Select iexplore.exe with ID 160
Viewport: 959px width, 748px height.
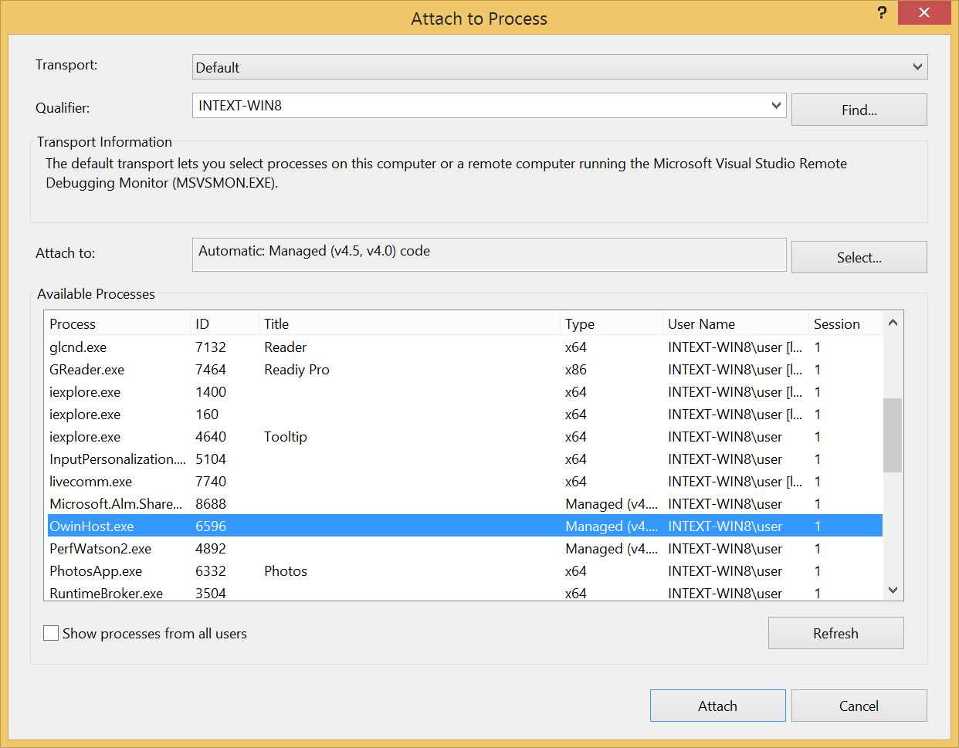463,415
